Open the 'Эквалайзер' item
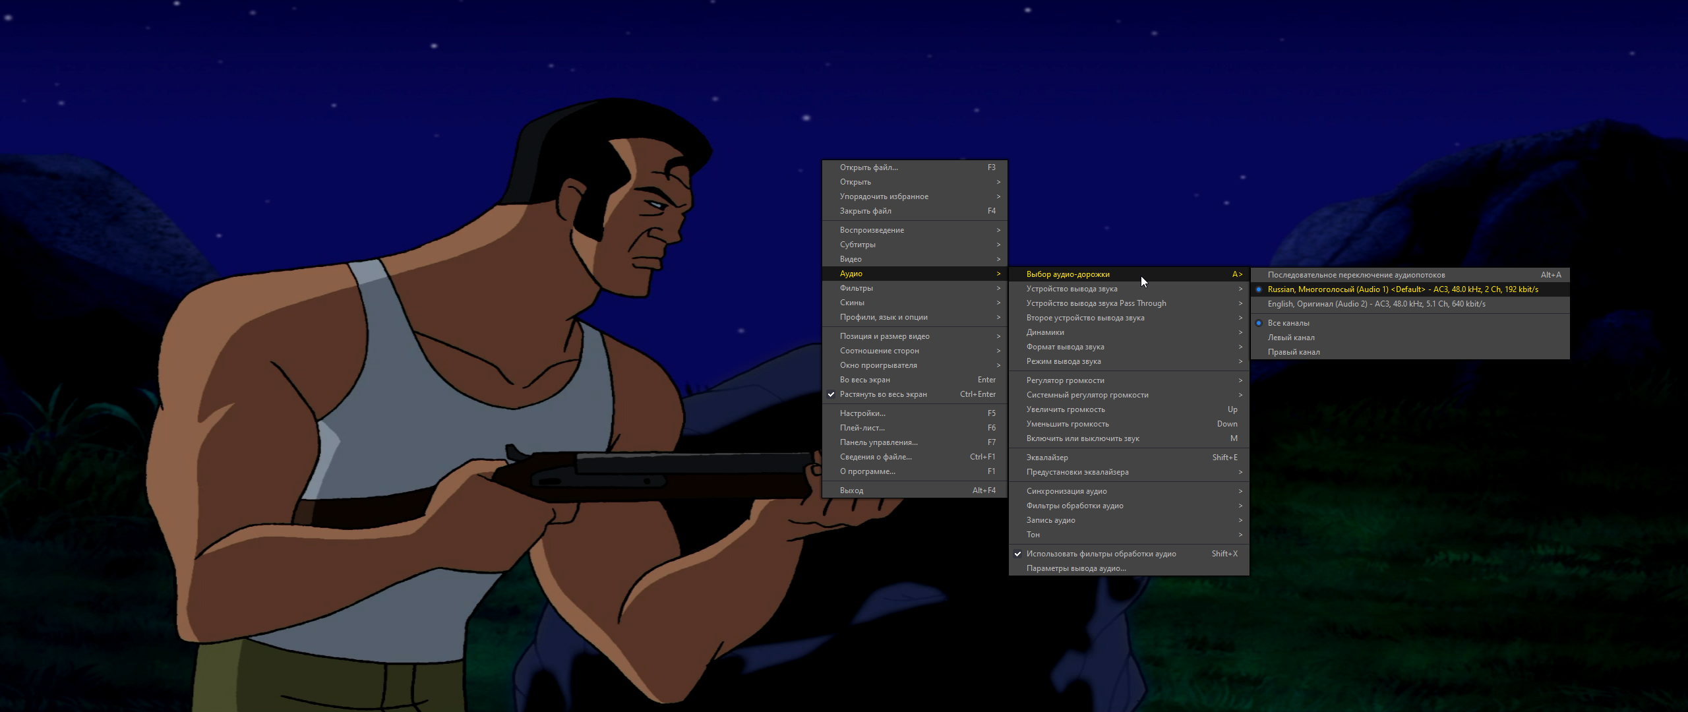Image resolution: width=1688 pixels, height=712 pixels. pos(1129,458)
